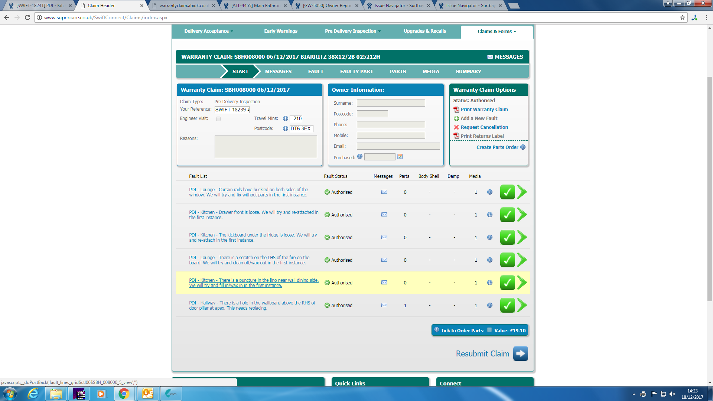Open the Delivery Acceptance dropdown menu
This screenshot has width=713, height=401.
click(208, 31)
